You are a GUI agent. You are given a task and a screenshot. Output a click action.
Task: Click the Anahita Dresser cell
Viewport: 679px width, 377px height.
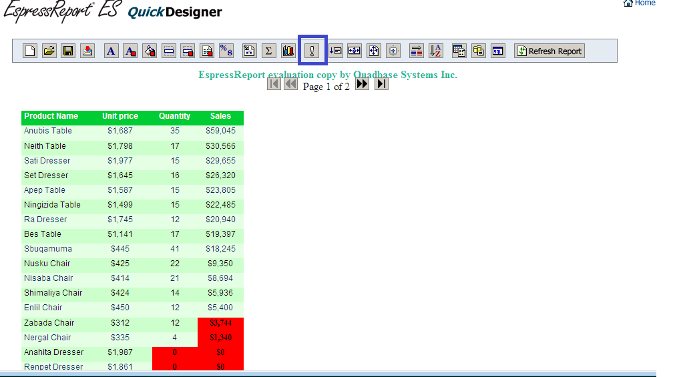(53, 353)
